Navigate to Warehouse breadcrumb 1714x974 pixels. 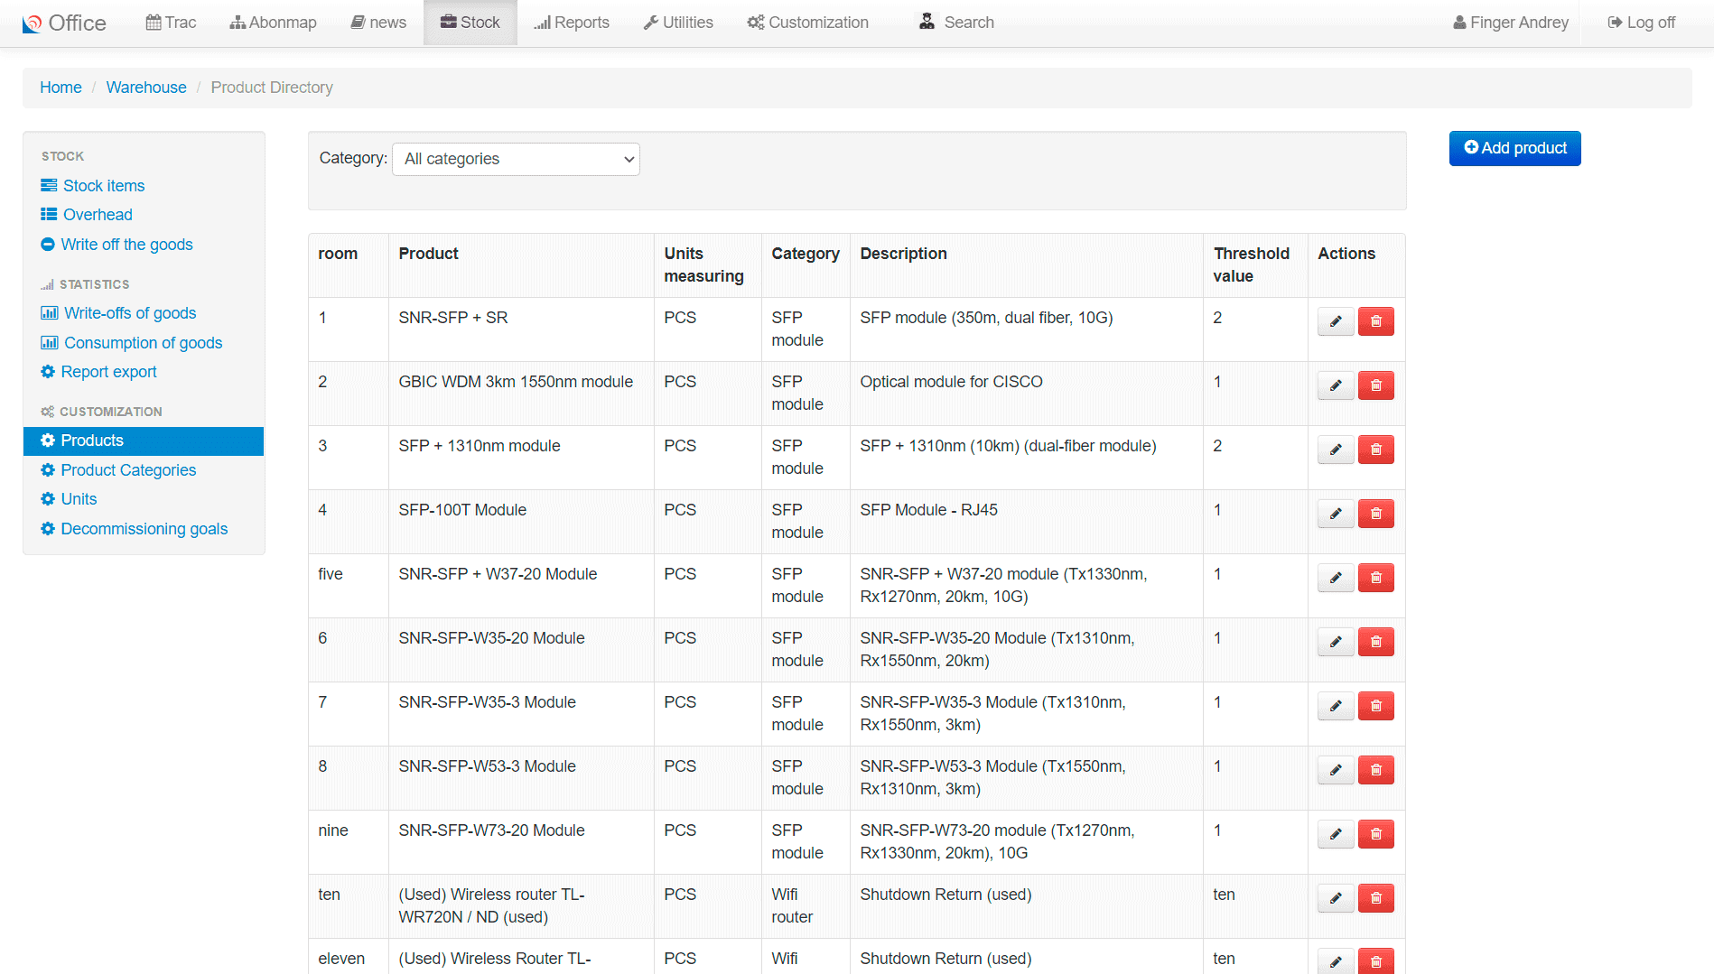point(146,88)
